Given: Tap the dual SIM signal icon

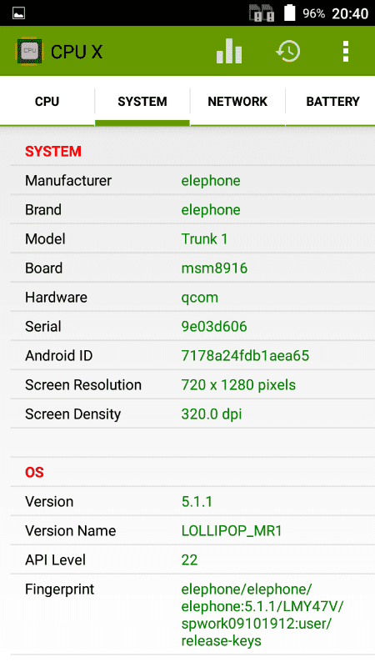Looking at the screenshot, I should [x=262, y=13].
